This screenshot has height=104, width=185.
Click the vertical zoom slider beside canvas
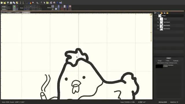151,29
